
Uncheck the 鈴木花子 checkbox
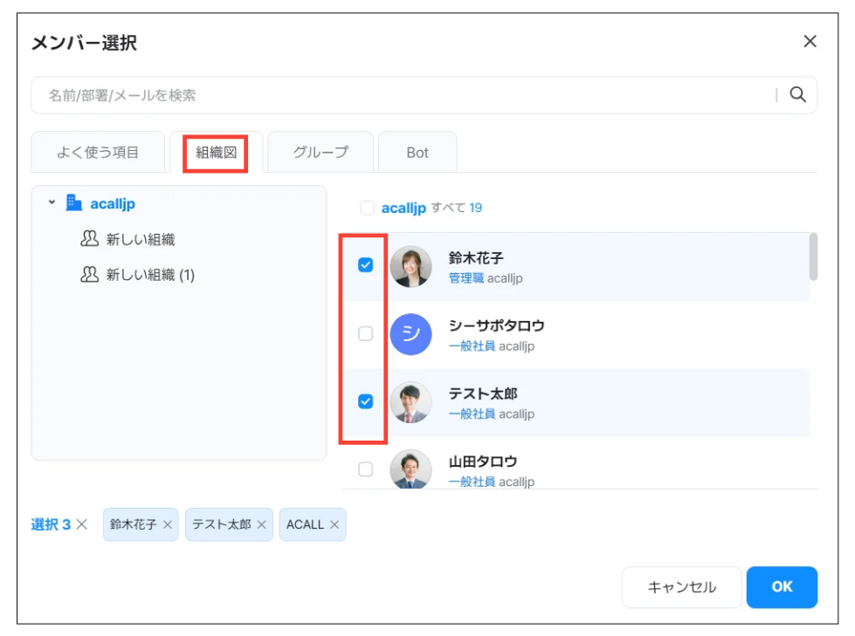pyautogui.click(x=366, y=265)
